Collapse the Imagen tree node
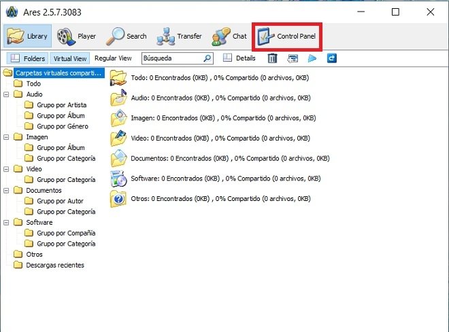The image size is (449, 332). [x=6, y=137]
